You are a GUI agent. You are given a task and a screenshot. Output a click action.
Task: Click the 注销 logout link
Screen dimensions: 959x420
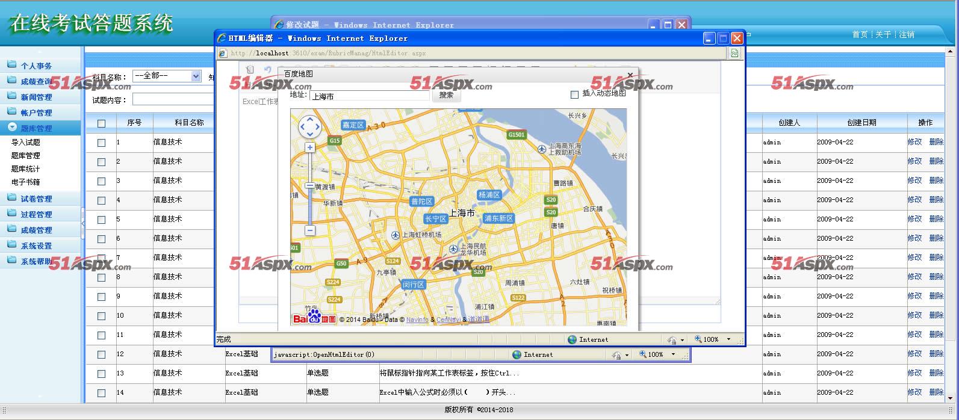click(x=907, y=35)
